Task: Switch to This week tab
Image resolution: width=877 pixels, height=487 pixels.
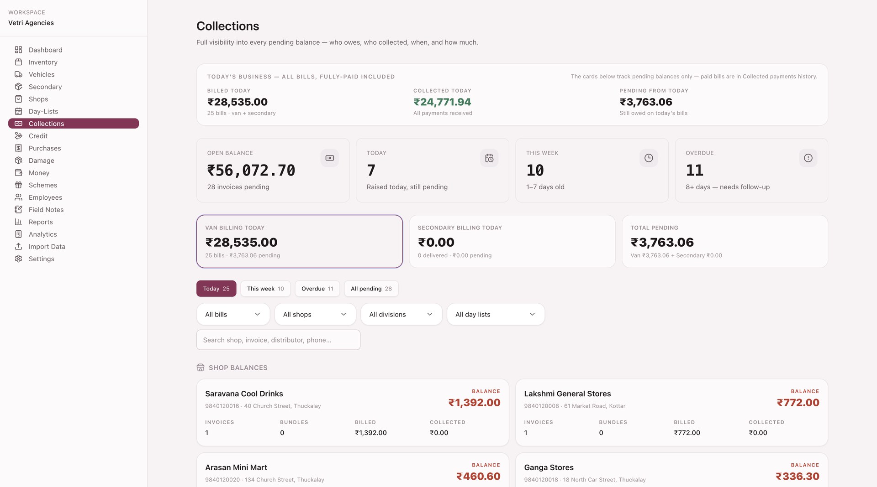Action: 265,289
